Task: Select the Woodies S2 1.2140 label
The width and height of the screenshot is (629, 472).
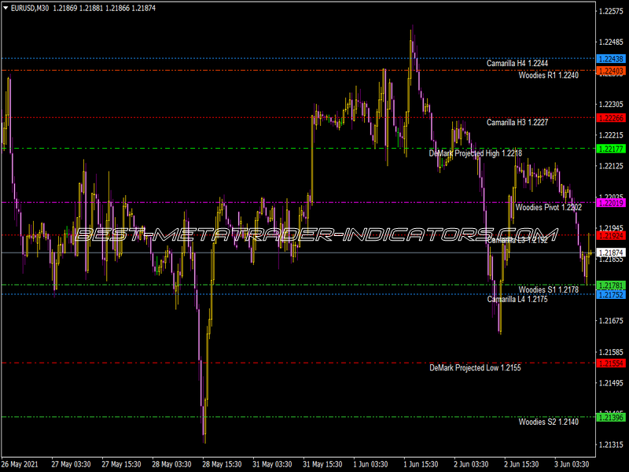Action: pos(548,422)
